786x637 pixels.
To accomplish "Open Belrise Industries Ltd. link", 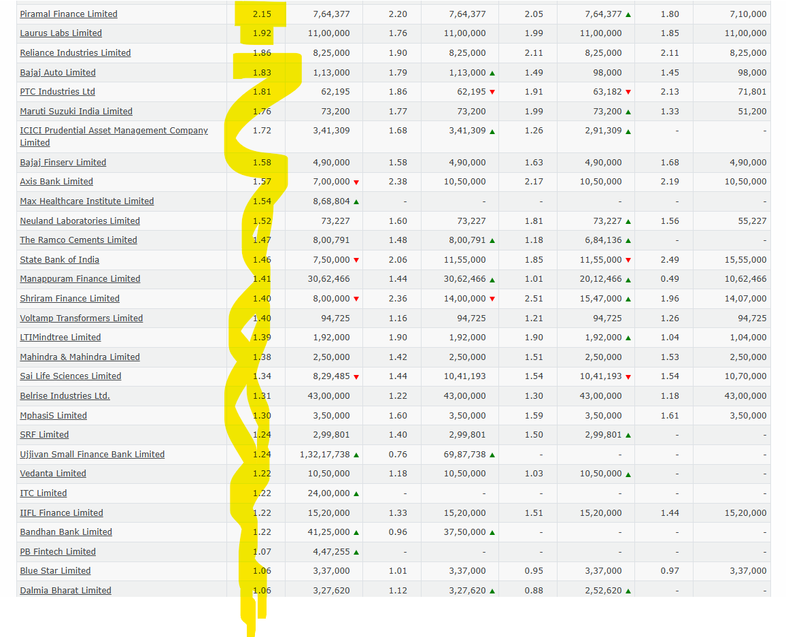I will point(65,395).
